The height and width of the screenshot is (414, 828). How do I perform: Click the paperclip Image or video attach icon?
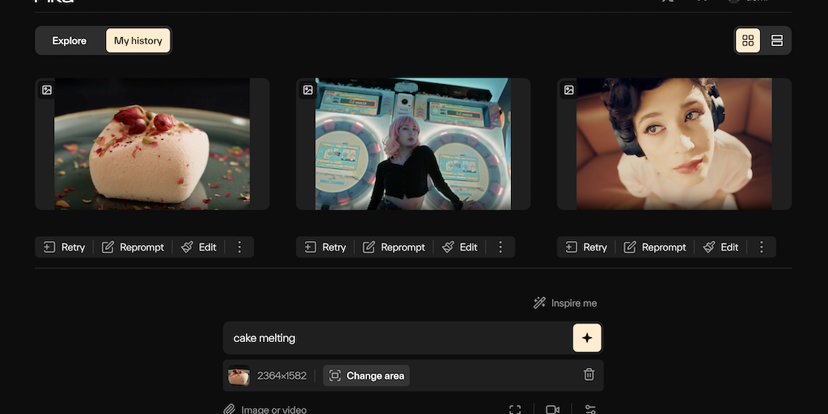[230, 409]
